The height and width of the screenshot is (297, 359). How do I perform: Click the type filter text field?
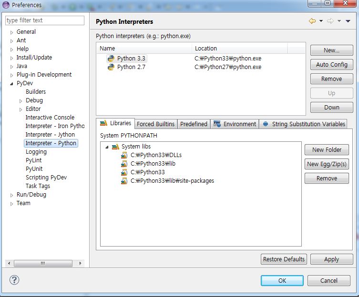pos(45,20)
